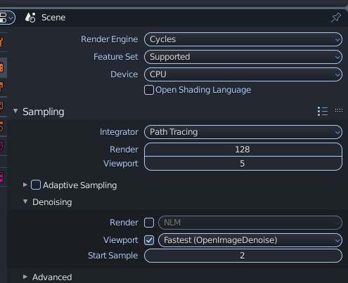
Task: Switch to the World properties tab
Action: [x=2, y=146]
